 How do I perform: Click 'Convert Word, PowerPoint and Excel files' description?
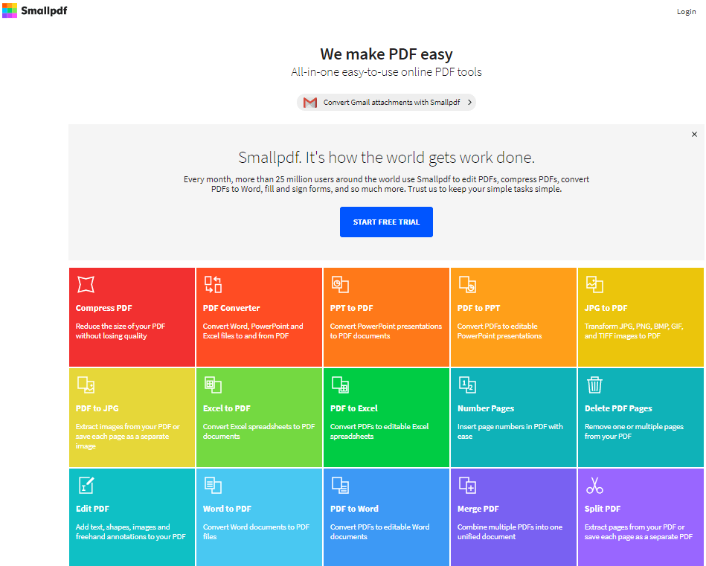point(253,331)
